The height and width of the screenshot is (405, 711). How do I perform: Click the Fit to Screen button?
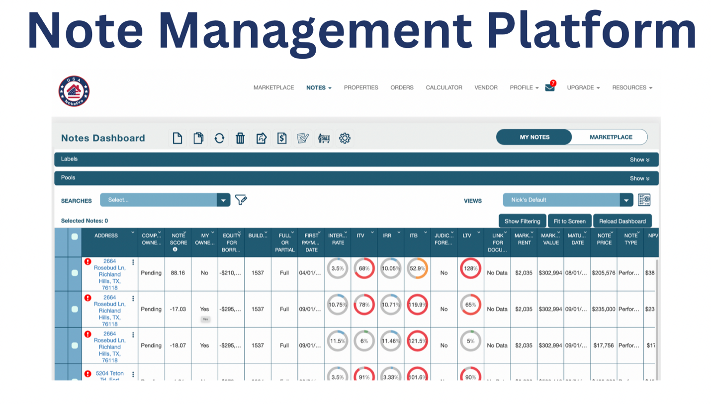click(x=569, y=221)
